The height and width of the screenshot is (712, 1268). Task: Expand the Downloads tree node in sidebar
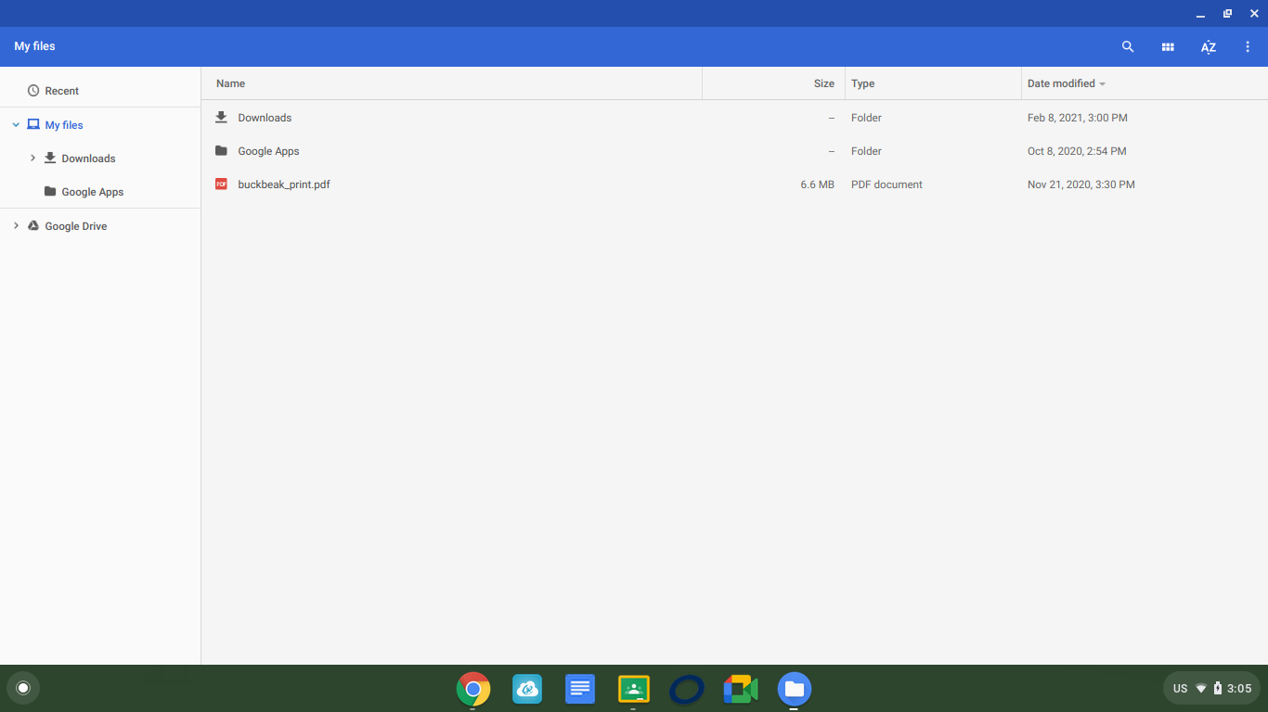32,158
